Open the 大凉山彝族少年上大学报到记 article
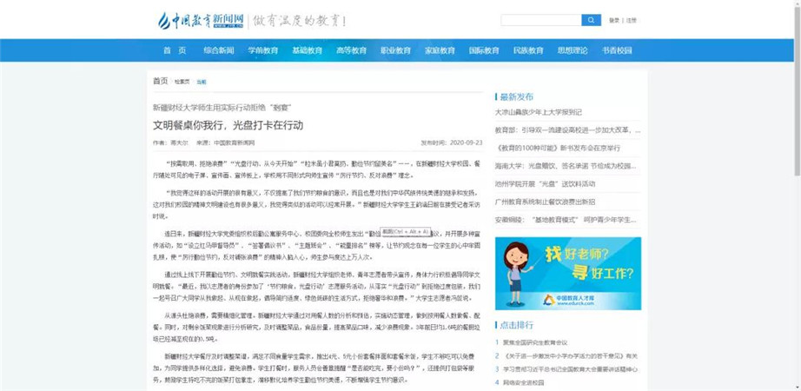The image size is (801, 391). [539, 112]
